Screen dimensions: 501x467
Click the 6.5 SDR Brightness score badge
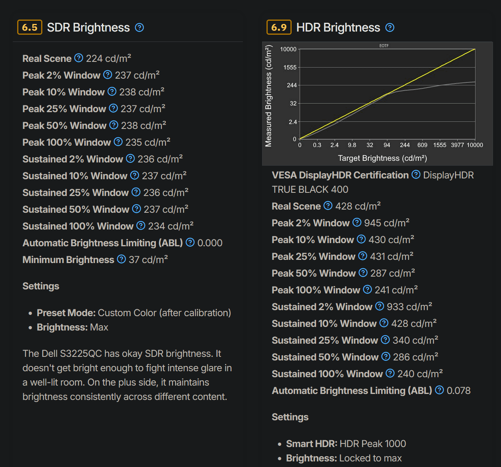[30, 28]
